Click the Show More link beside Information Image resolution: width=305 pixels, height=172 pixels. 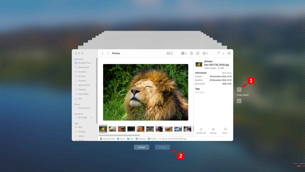(x=227, y=73)
